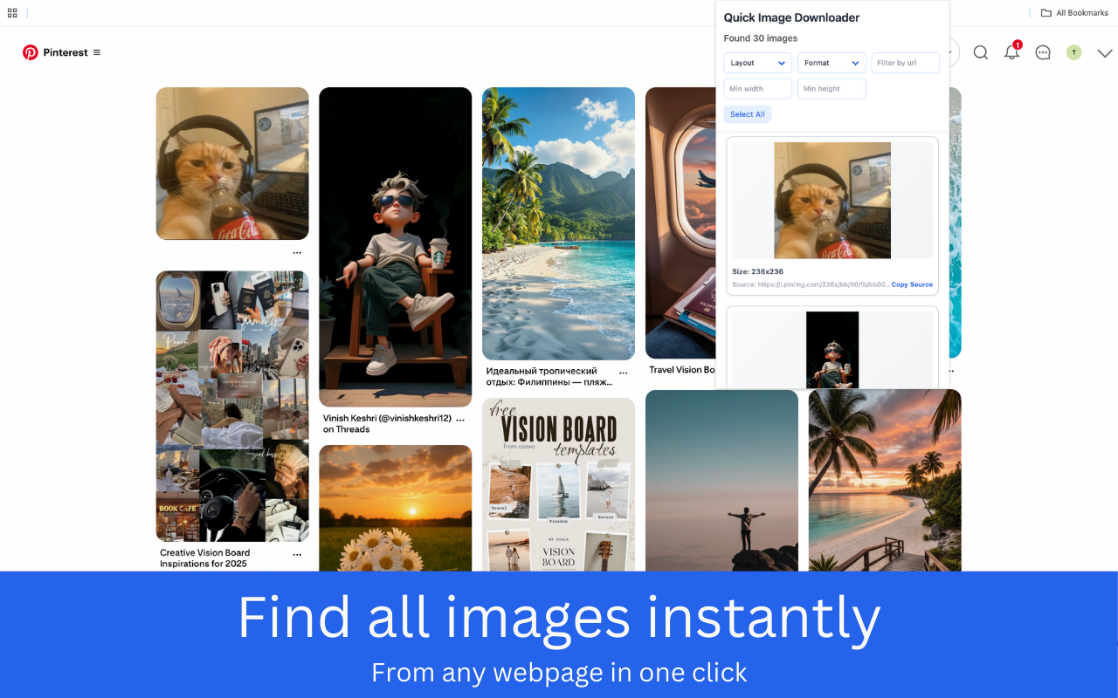Open the tropical beach pin
Screen dimensions: 1118x698
point(559,223)
